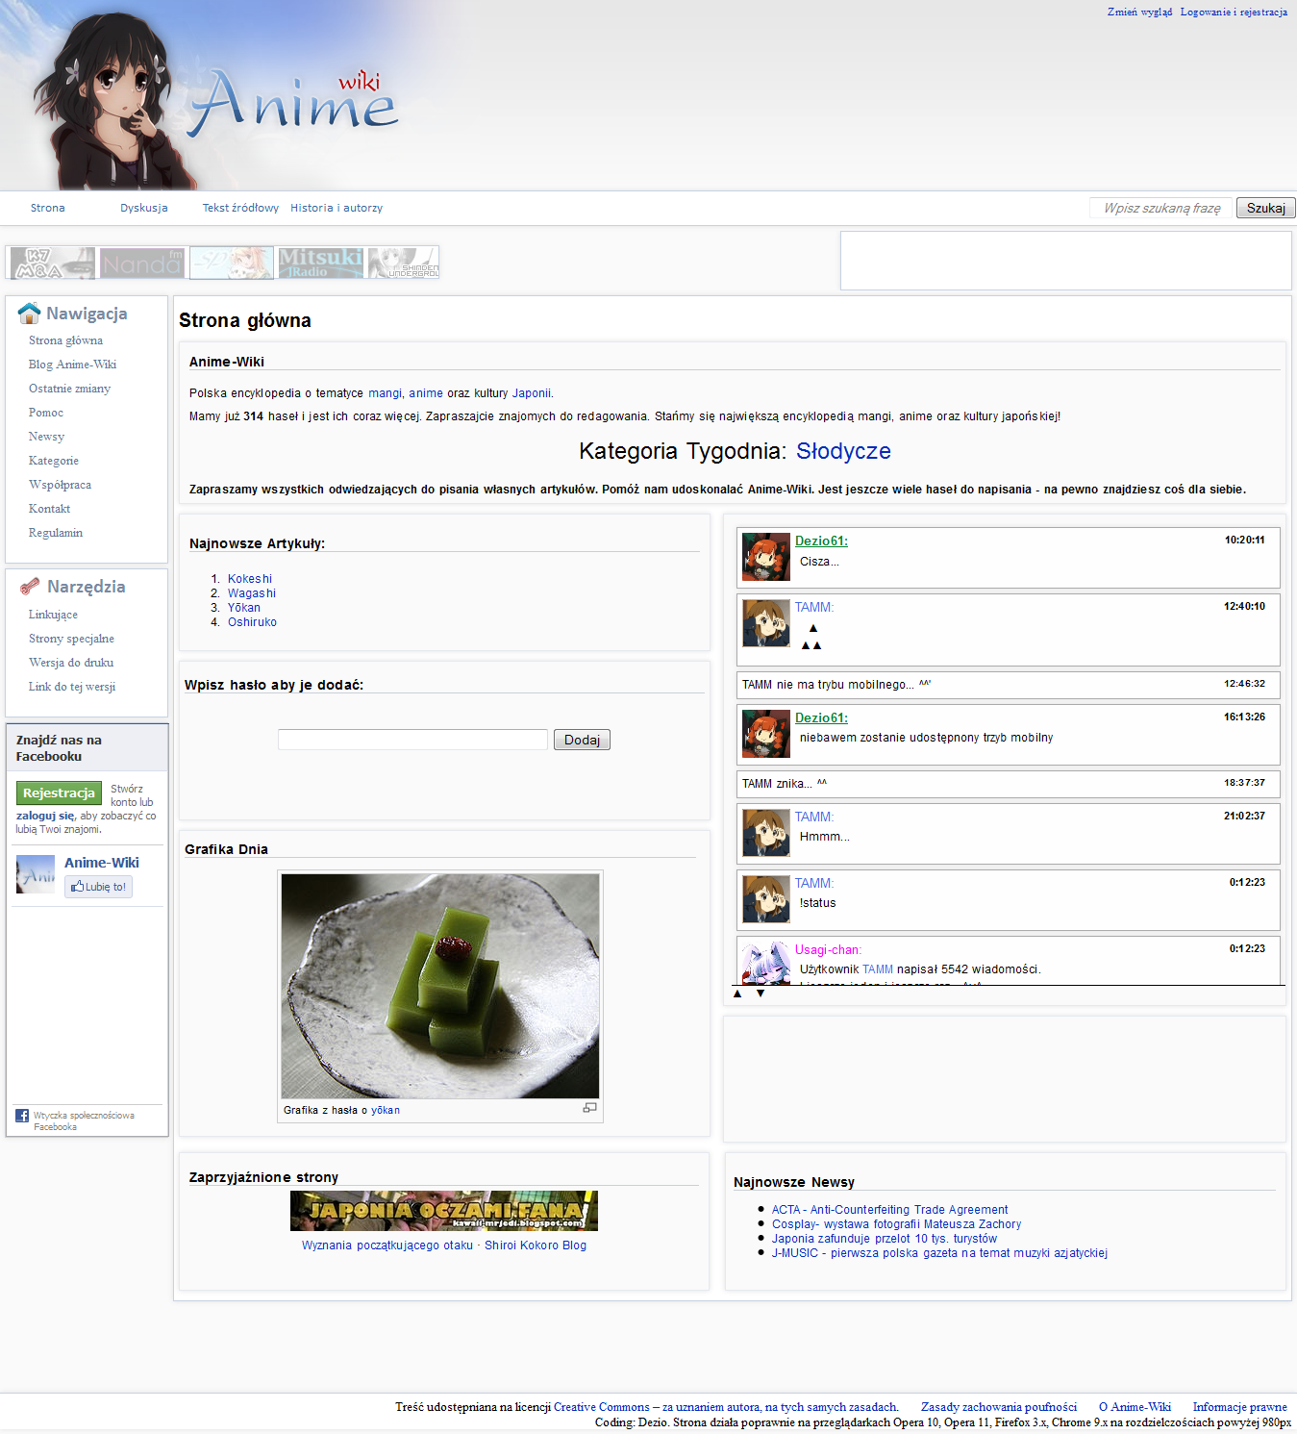Focus the new article title input field

[x=412, y=740]
